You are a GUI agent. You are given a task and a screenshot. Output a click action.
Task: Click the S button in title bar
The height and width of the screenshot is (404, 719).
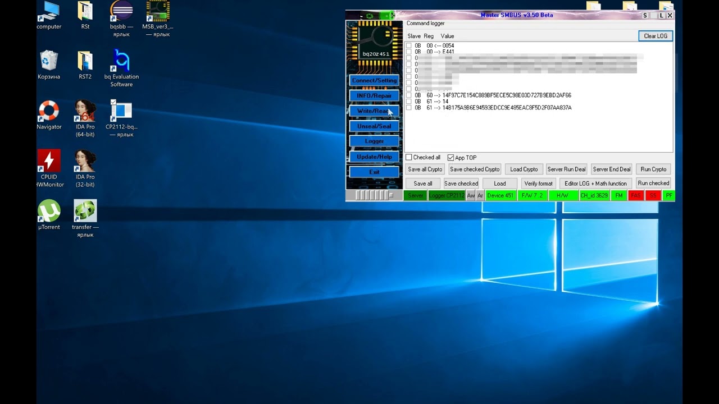[645, 16]
